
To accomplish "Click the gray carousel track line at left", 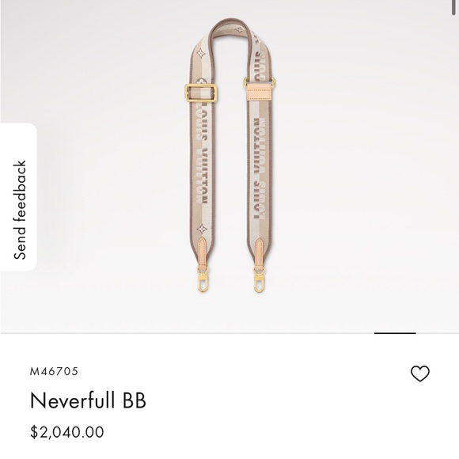I will (187, 333).
